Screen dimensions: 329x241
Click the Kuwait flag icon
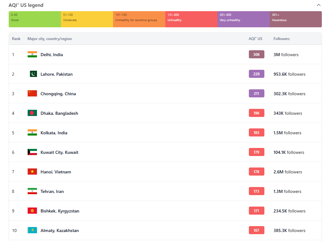[32, 152]
